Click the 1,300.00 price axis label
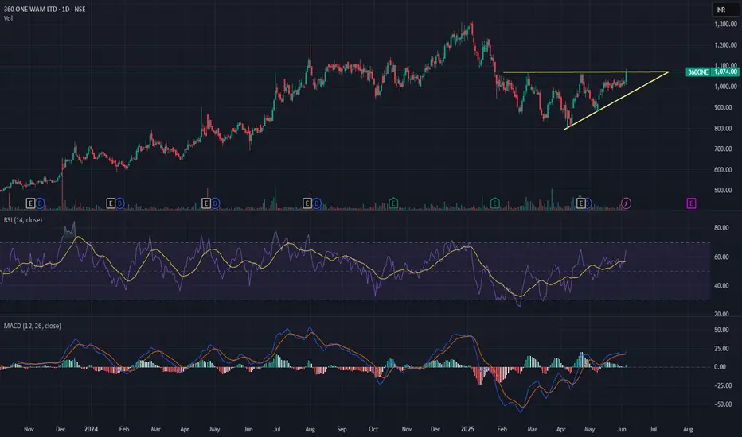Screen dimensions: 742x437 (x=725, y=24)
